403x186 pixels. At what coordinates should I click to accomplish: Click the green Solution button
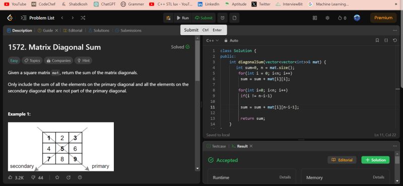tap(375, 160)
